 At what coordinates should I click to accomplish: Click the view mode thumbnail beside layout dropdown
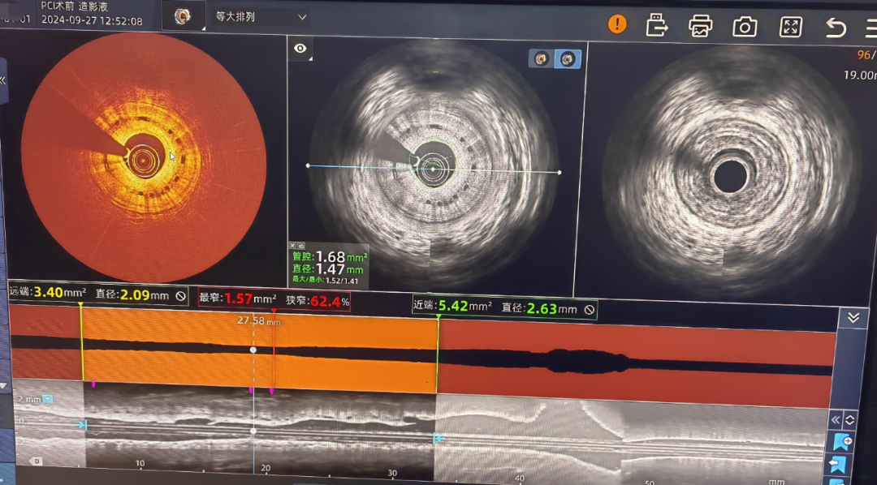[183, 16]
